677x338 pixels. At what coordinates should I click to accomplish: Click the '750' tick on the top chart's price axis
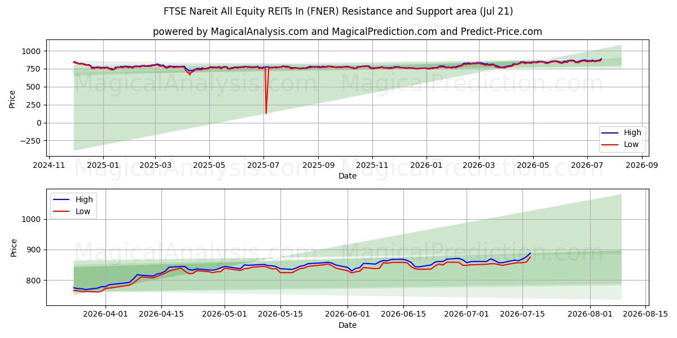(x=35, y=69)
